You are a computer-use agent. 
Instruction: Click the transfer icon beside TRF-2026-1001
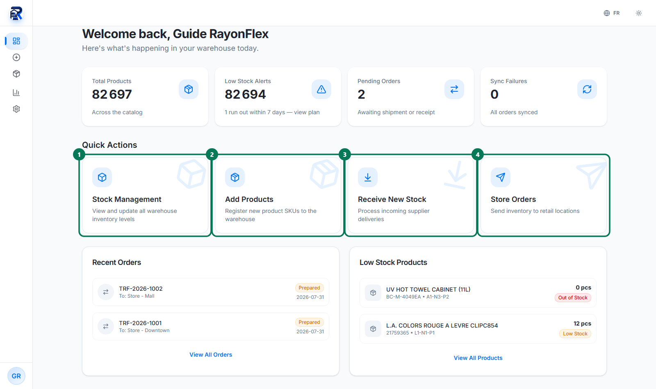click(x=106, y=326)
